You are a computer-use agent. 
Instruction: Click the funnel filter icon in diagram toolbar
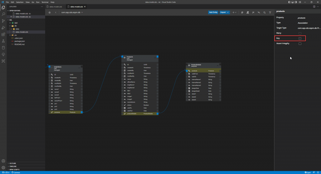click(x=270, y=13)
